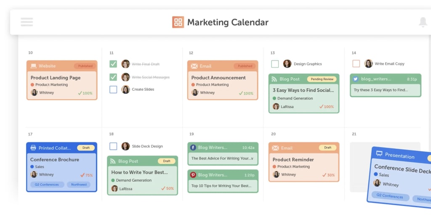431x216 pixels.
Task: Click 75% progress on Conference Brochure
Action: (87, 175)
